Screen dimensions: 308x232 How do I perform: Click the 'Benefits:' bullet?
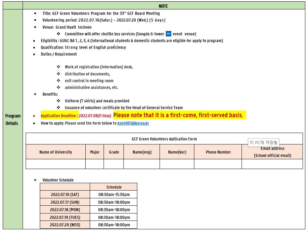tap(50, 94)
